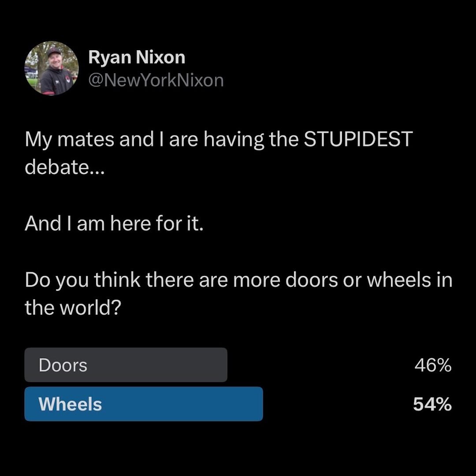
Task: Click the empty track right of the Wheels bar
Action: 335,404
